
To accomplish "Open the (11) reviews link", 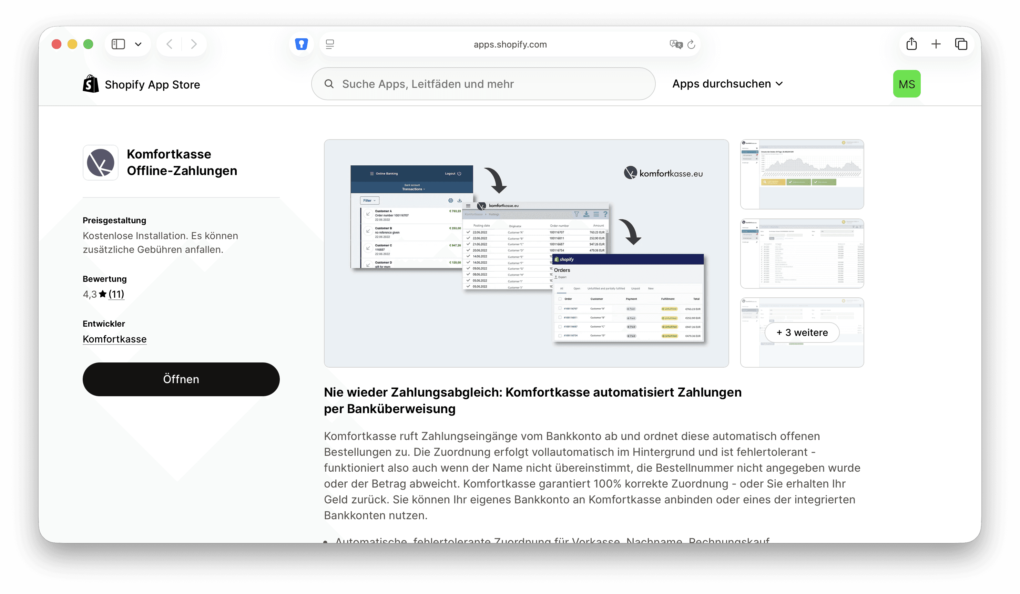I will pyautogui.click(x=116, y=294).
